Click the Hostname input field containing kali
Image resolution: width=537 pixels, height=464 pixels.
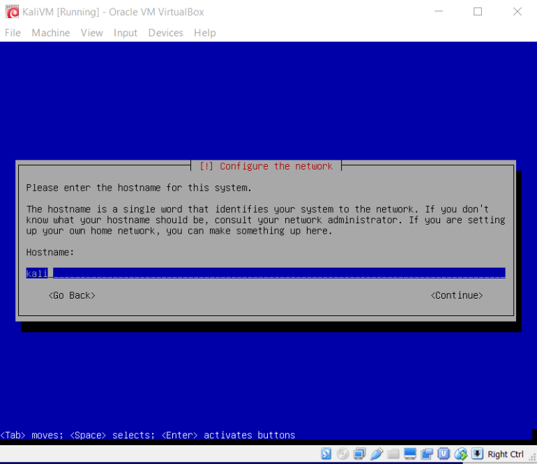tap(266, 273)
